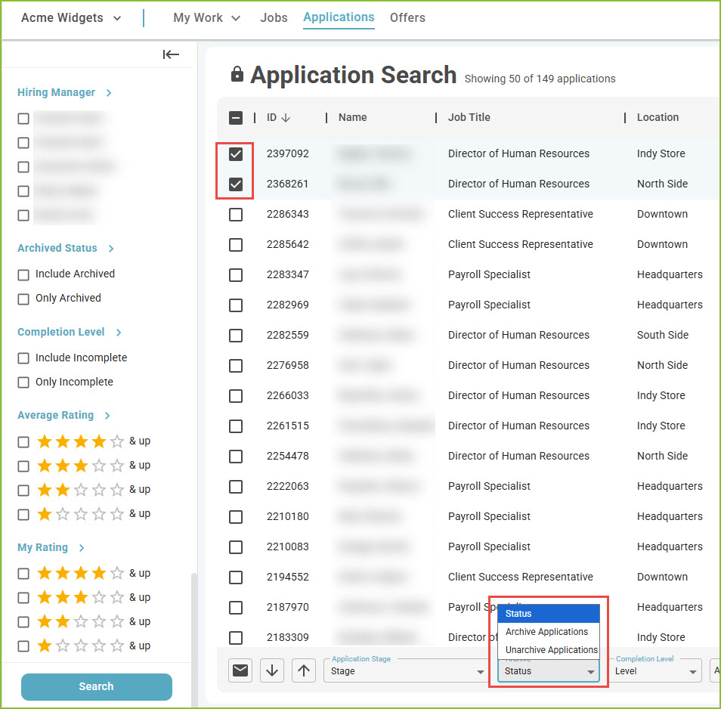721x709 pixels.
Task: Expand the Archived Status filter section
Action: coord(65,248)
